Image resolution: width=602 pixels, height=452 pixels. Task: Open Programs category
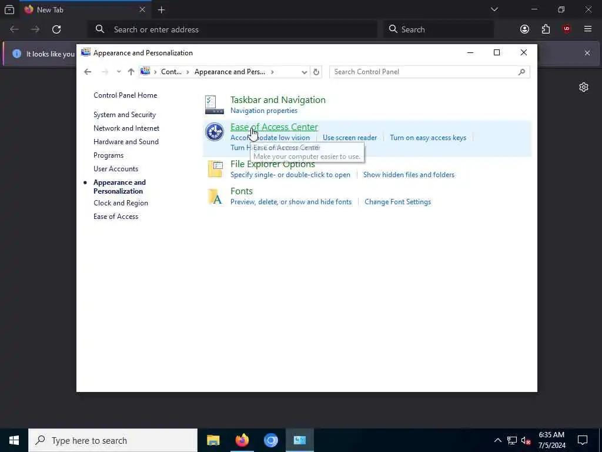[108, 155]
